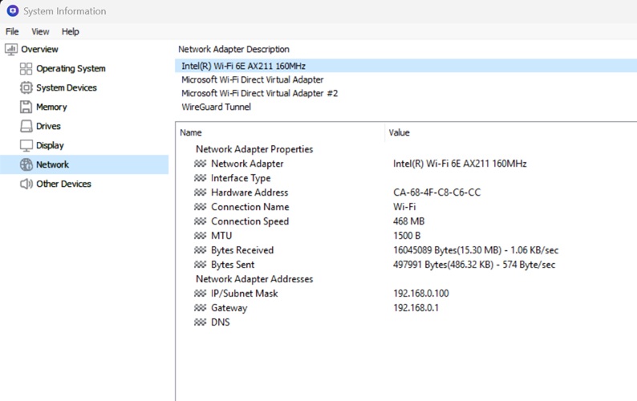Screen dimensions: 637x401
Task: Click the Name column header
Action: pos(191,132)
